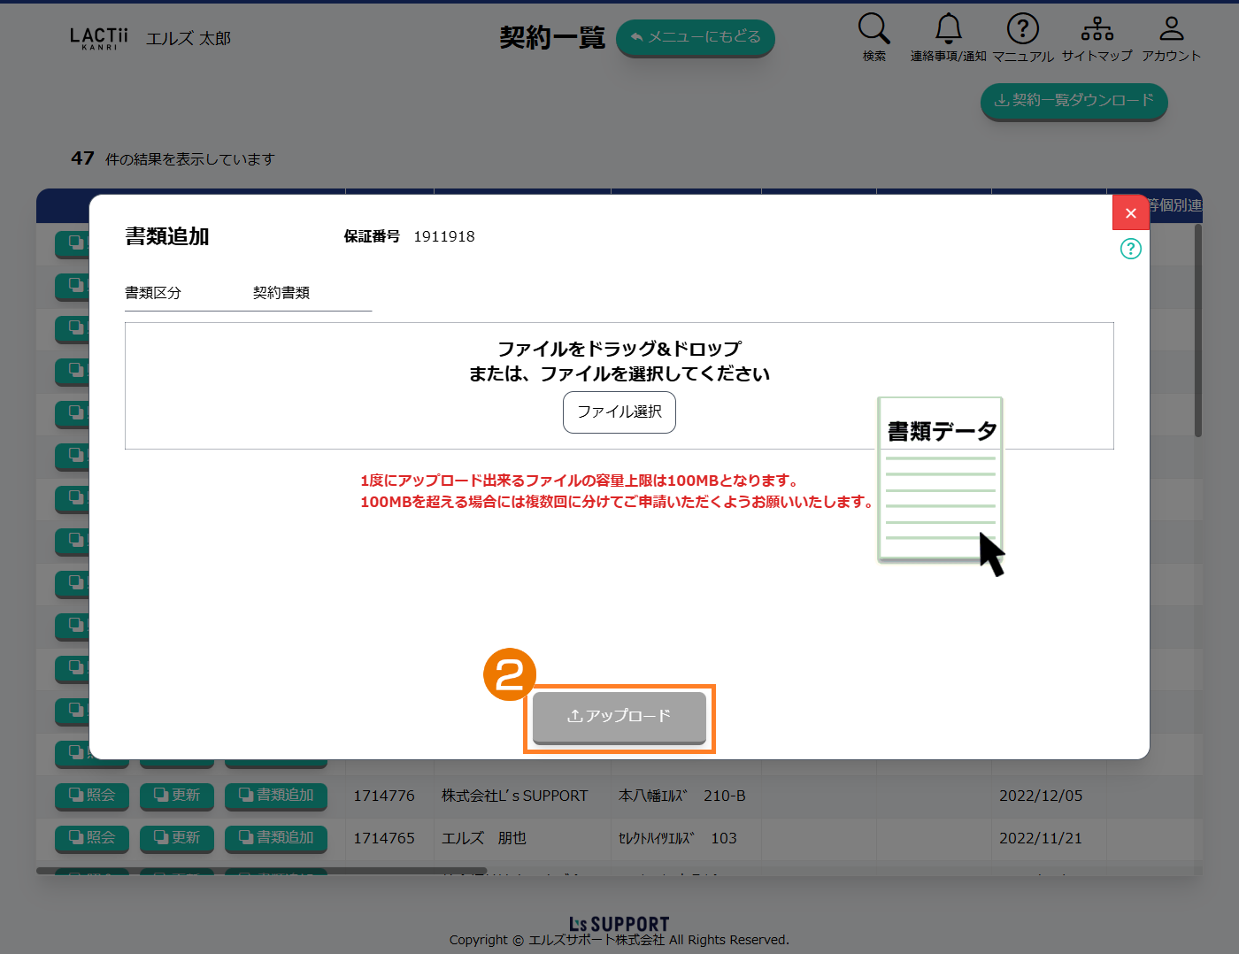Click メニューにもどる button
Screen dimensions: 1239x954
pyautogui.click(x=695, y=37)
